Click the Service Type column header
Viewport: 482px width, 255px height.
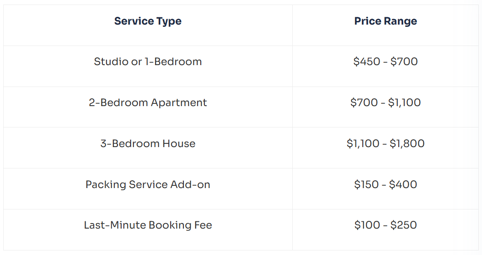coord(148,21)
